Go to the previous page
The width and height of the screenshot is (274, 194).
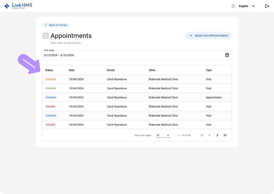click(x=210, y=135)
